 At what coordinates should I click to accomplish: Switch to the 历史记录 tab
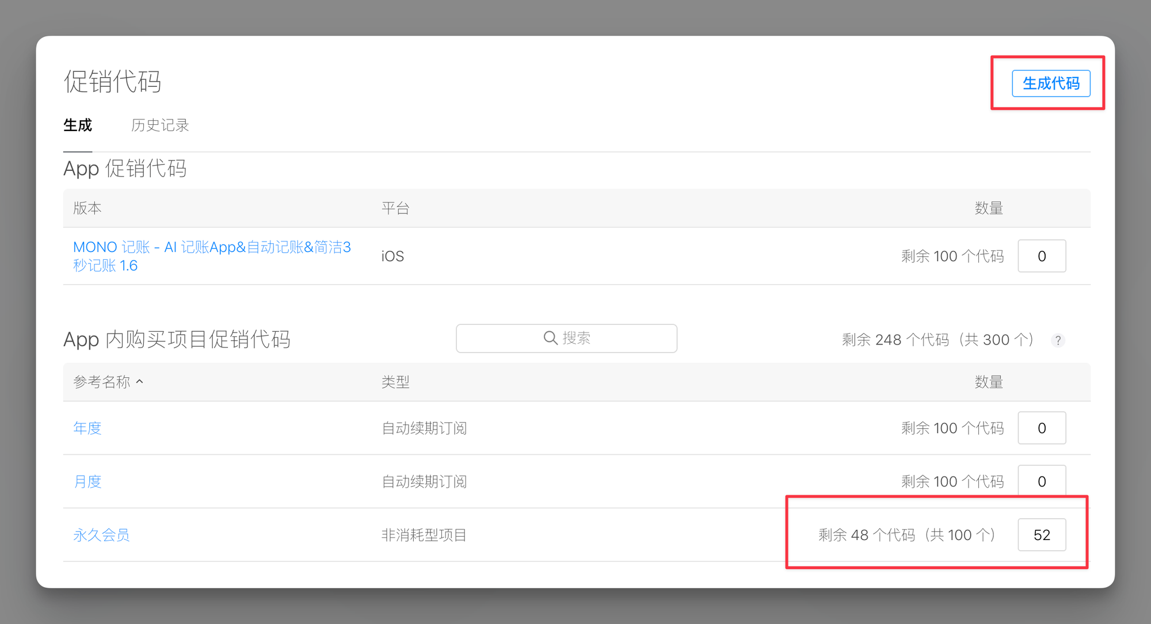click(x=160, y=125)
